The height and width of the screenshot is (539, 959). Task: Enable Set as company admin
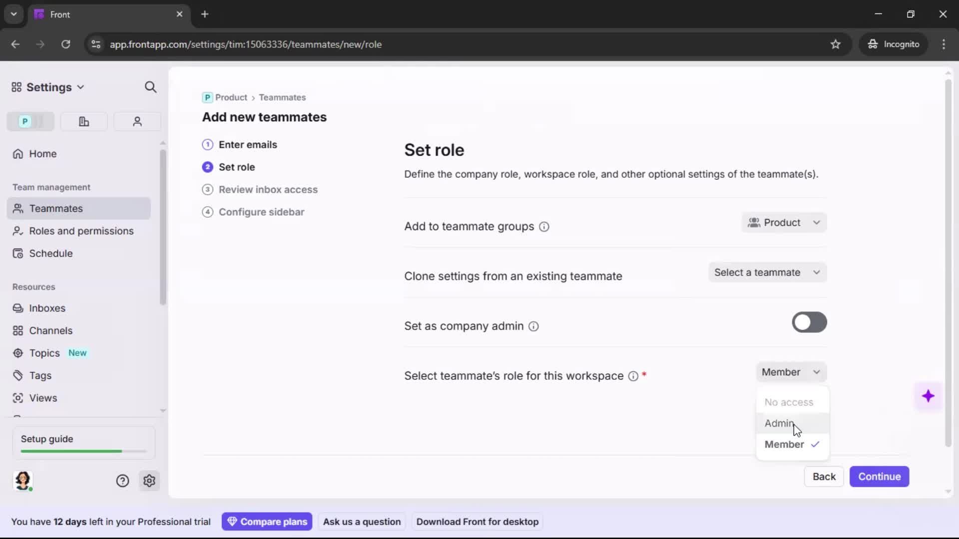[x=809, y=322]
